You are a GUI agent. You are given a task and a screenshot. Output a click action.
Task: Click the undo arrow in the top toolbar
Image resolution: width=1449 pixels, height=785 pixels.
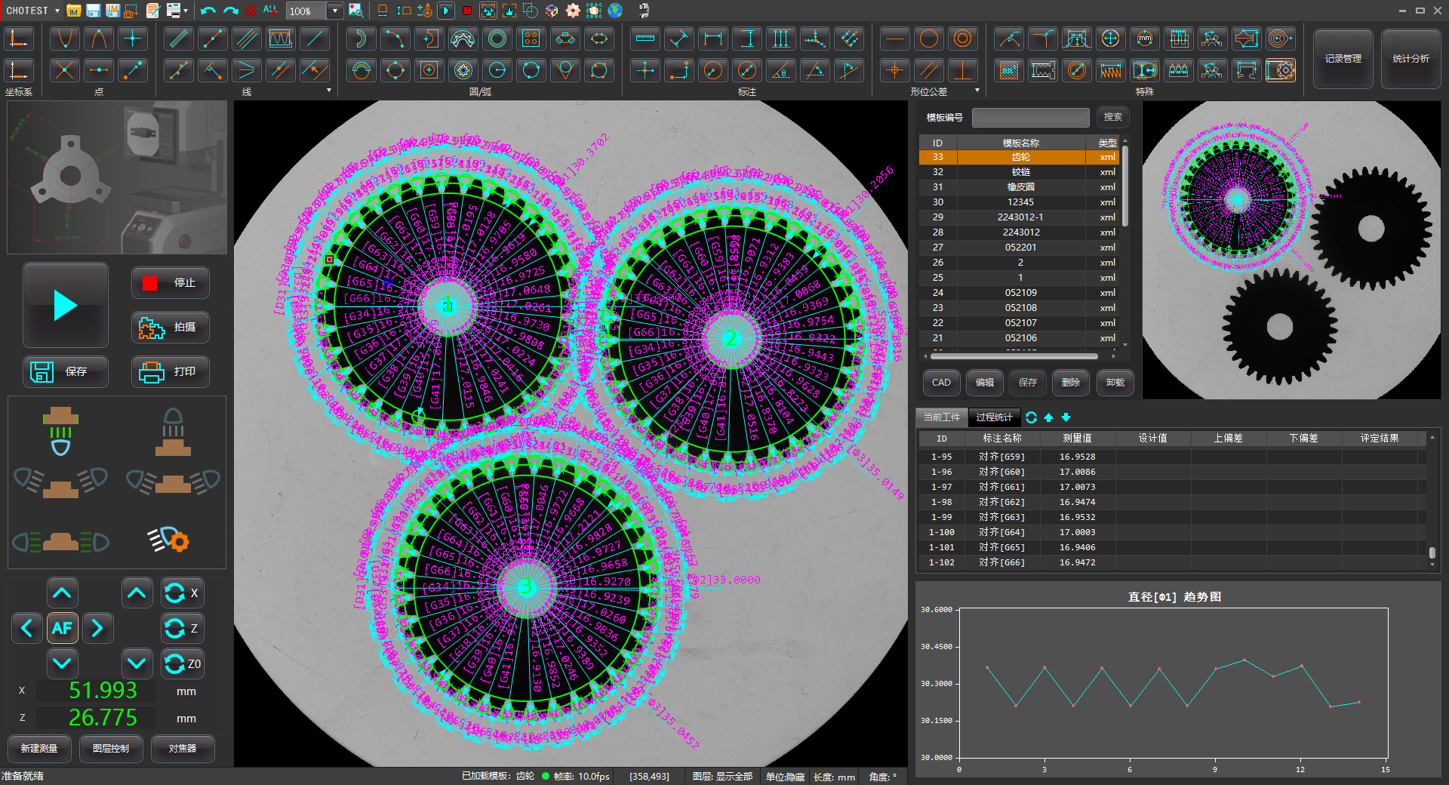[208, 11]
